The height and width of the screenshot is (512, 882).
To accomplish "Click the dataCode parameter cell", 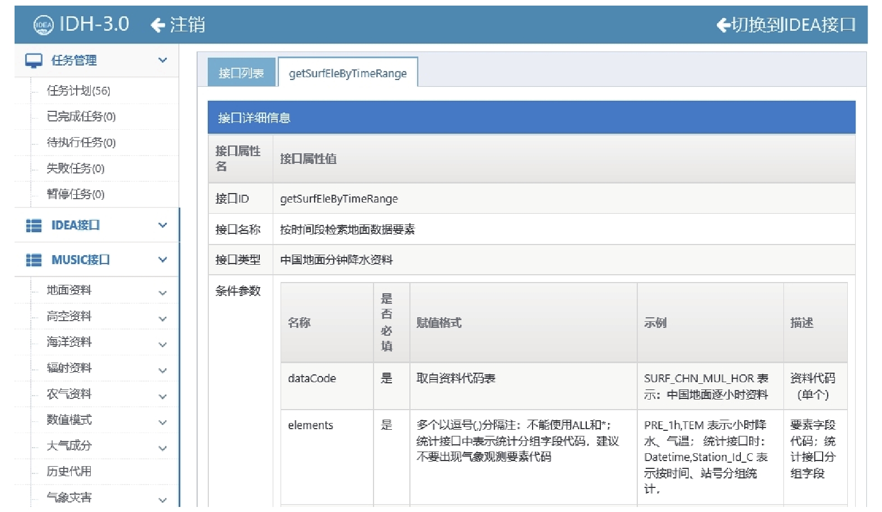I will 327,386.
